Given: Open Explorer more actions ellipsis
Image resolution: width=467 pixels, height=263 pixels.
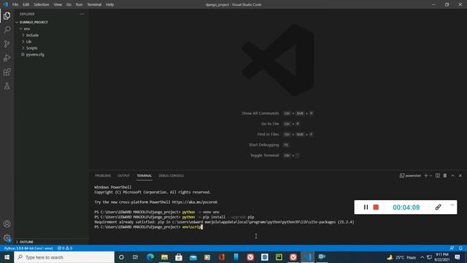Looking at the screenshot, I should point(82,14).
